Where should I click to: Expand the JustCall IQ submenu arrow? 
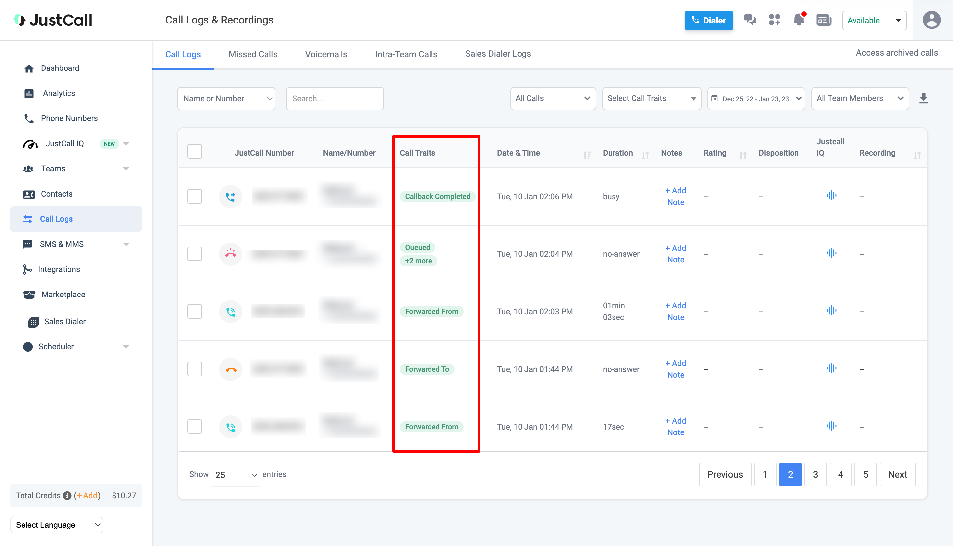pos(126,143)
